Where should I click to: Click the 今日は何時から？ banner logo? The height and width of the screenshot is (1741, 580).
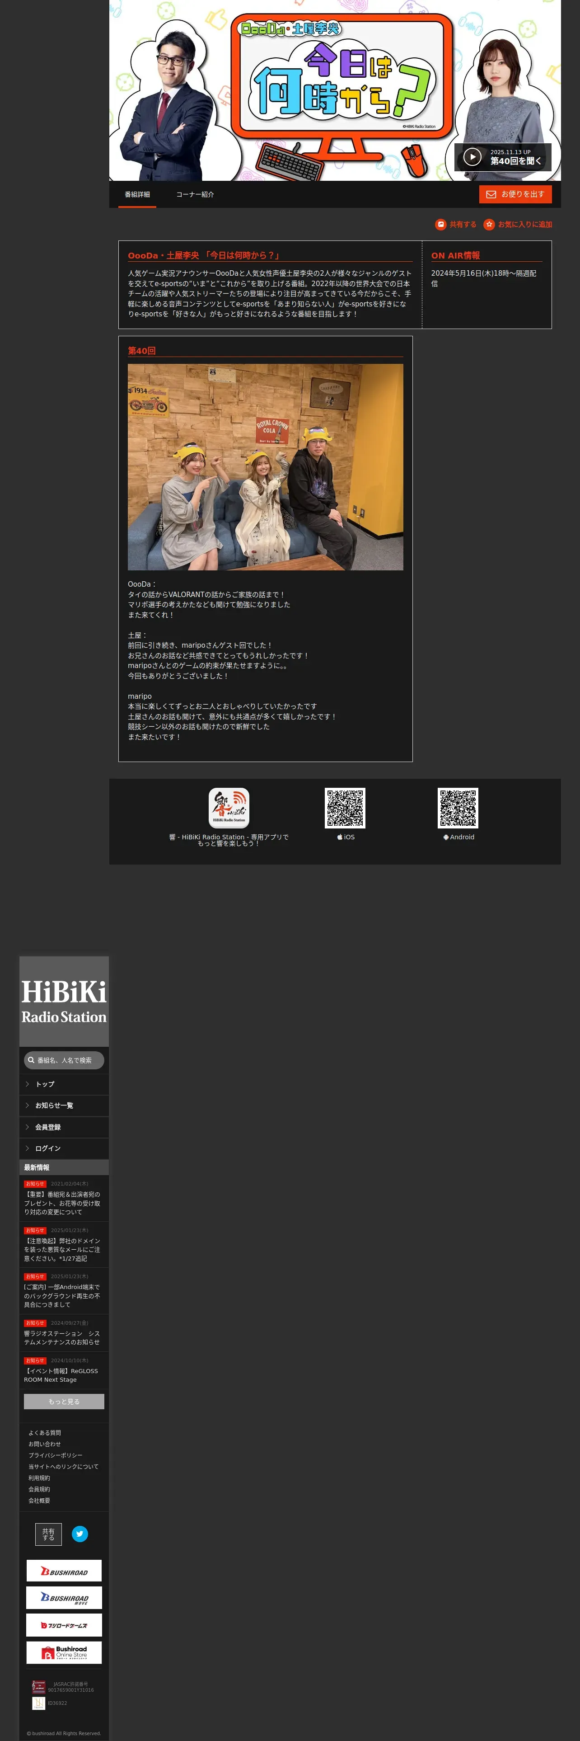(x=342, y=81)
